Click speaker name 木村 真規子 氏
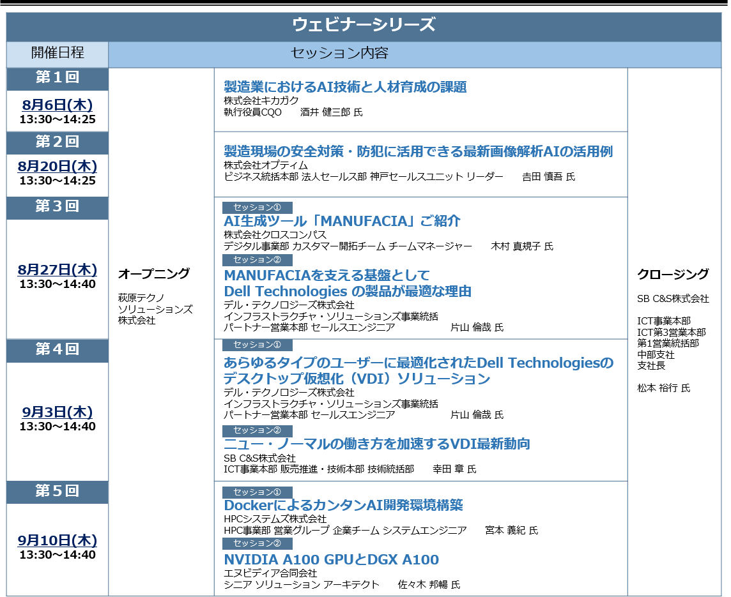 coord(521,246)
